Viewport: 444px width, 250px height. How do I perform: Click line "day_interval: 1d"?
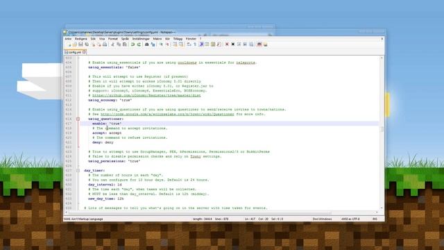pos(105,185)
